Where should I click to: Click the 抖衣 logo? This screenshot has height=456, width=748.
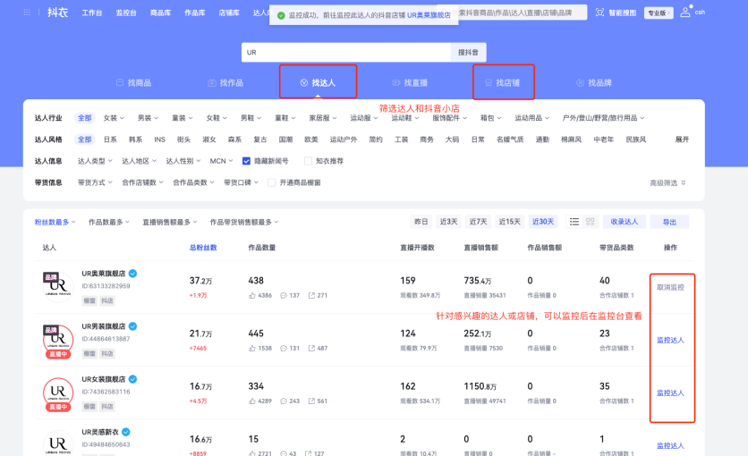(x=58, y=13)
